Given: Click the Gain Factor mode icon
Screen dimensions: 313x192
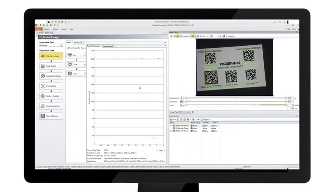Looking at the screenshot, I should (x=182, y=102).
